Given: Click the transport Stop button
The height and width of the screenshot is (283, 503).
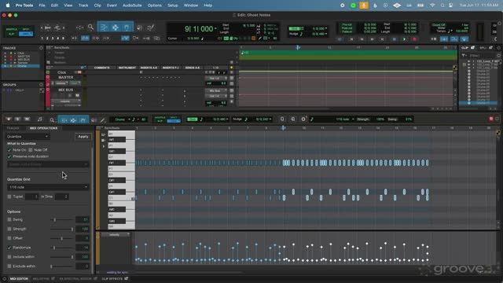Looking at the screenshot, I should (x=394, y=39).
